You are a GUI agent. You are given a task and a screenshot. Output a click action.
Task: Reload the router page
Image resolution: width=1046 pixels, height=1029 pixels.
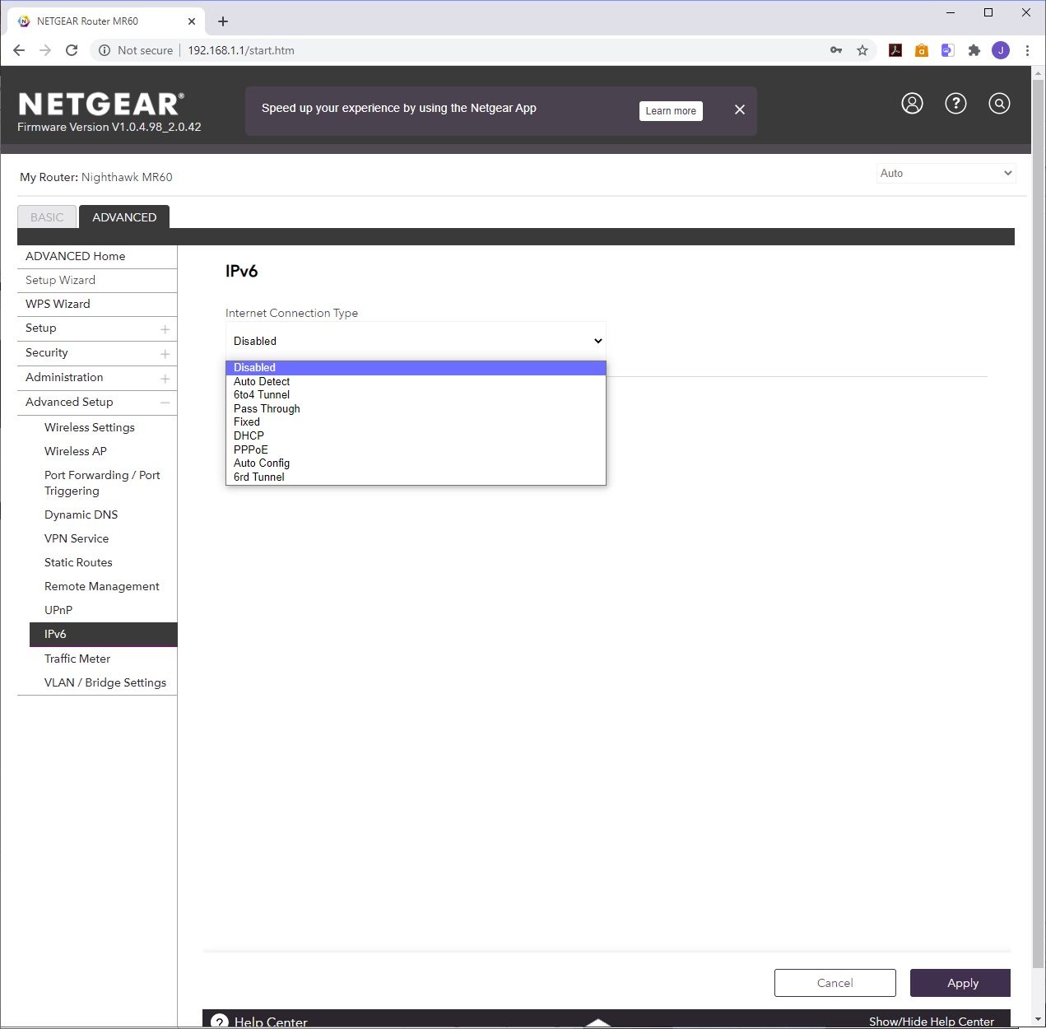(x=72, y=50)
